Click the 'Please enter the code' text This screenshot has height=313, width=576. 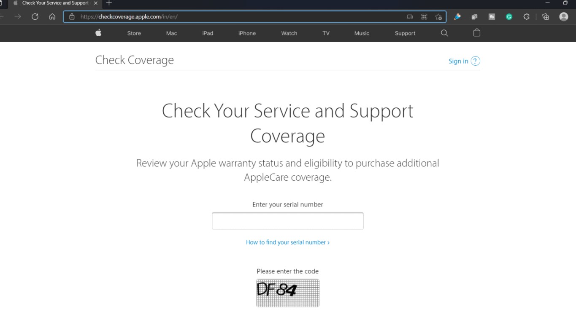click(x=288, y=271)
